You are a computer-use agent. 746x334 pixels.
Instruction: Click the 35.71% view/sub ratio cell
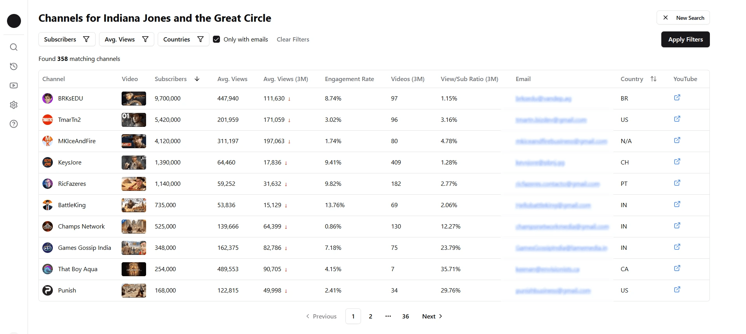tap(450, 269)
